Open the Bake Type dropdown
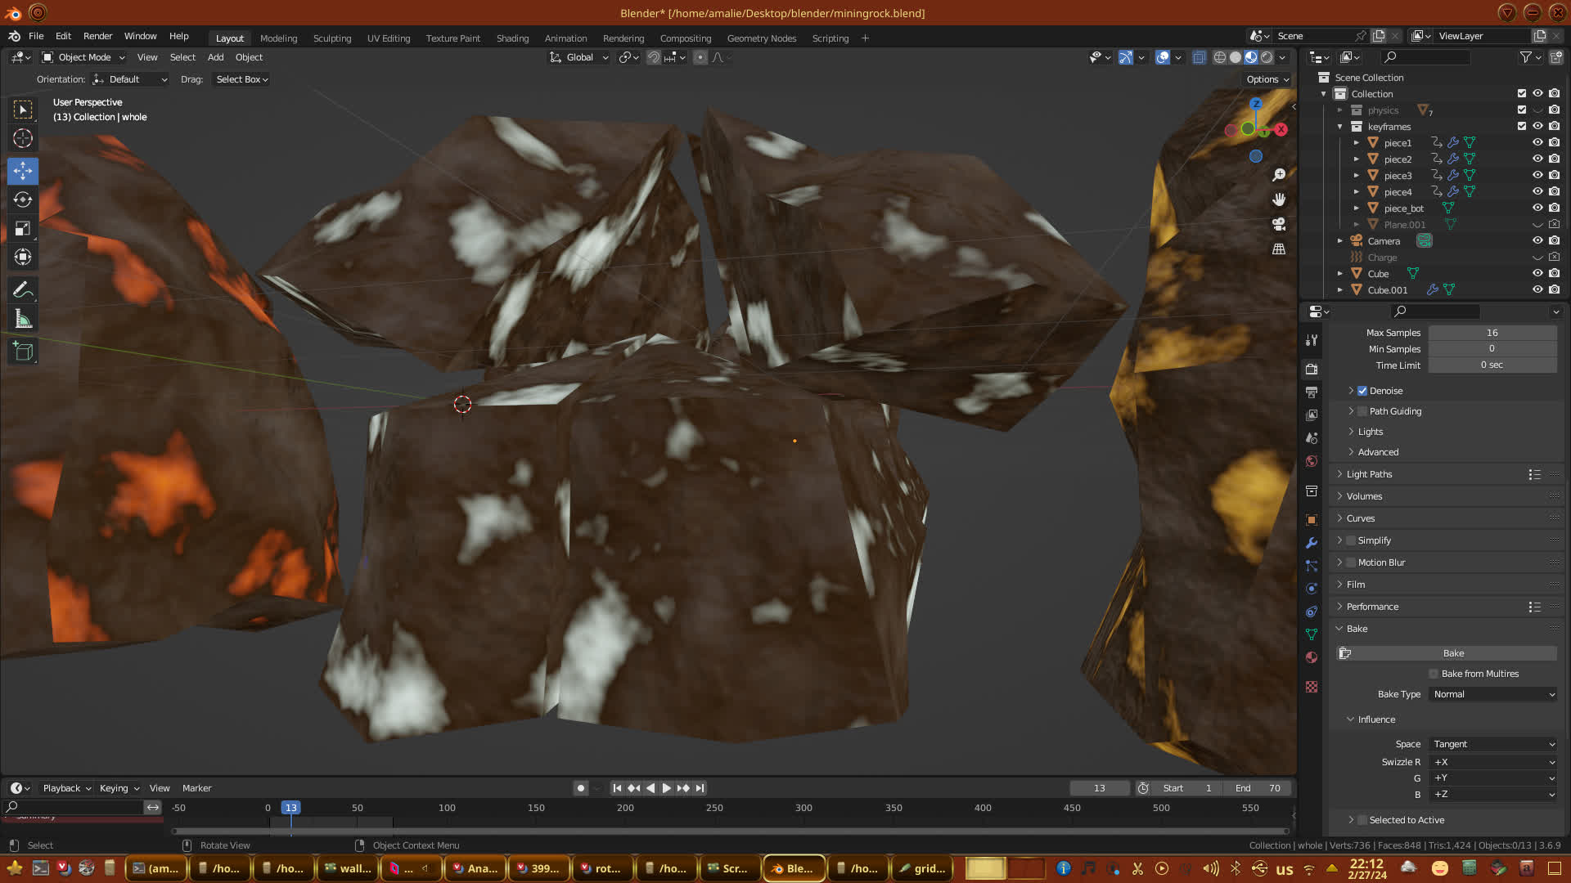Image resolution: width=1571 pixels, height=883 pixels. 1493,694
